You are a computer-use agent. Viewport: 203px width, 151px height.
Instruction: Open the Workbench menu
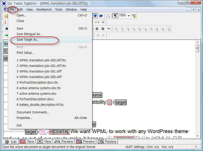[x=44, y=10]
